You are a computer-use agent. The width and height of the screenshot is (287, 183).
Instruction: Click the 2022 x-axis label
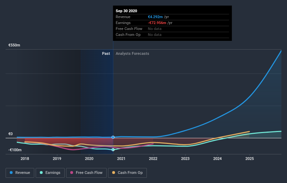point(153,159)
